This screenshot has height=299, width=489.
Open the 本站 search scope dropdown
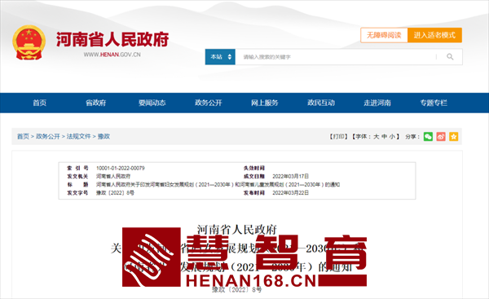click(x=220, y=57)
